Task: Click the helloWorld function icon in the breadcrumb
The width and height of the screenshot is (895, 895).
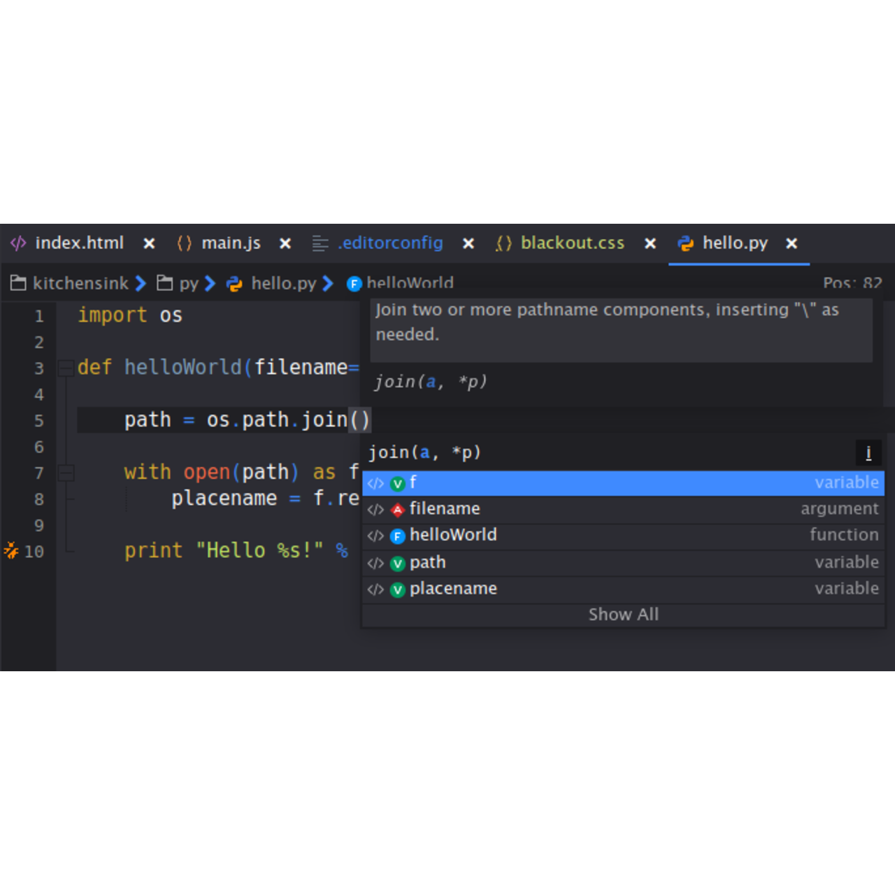Action: (354, 284)
